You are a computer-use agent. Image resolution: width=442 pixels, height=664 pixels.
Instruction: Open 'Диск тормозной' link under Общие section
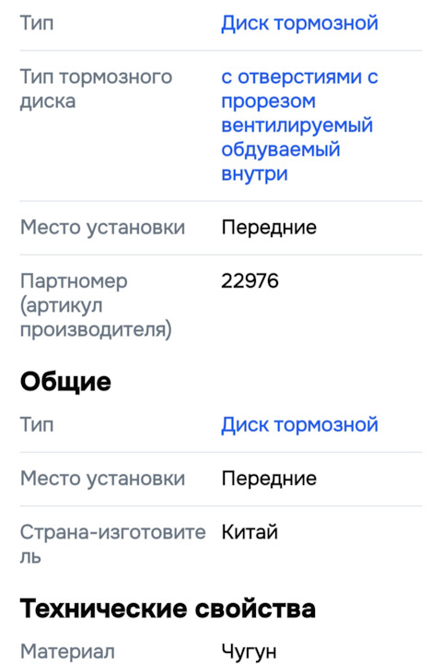[299, 424]
